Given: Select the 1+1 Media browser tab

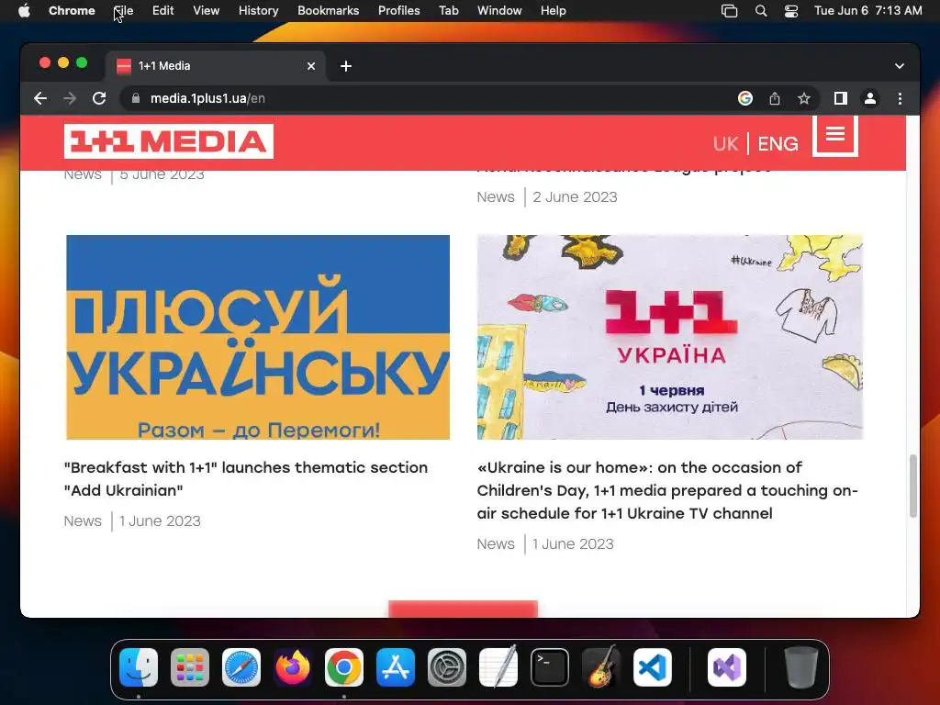Looking at the screenshot, I should [216, 66].
